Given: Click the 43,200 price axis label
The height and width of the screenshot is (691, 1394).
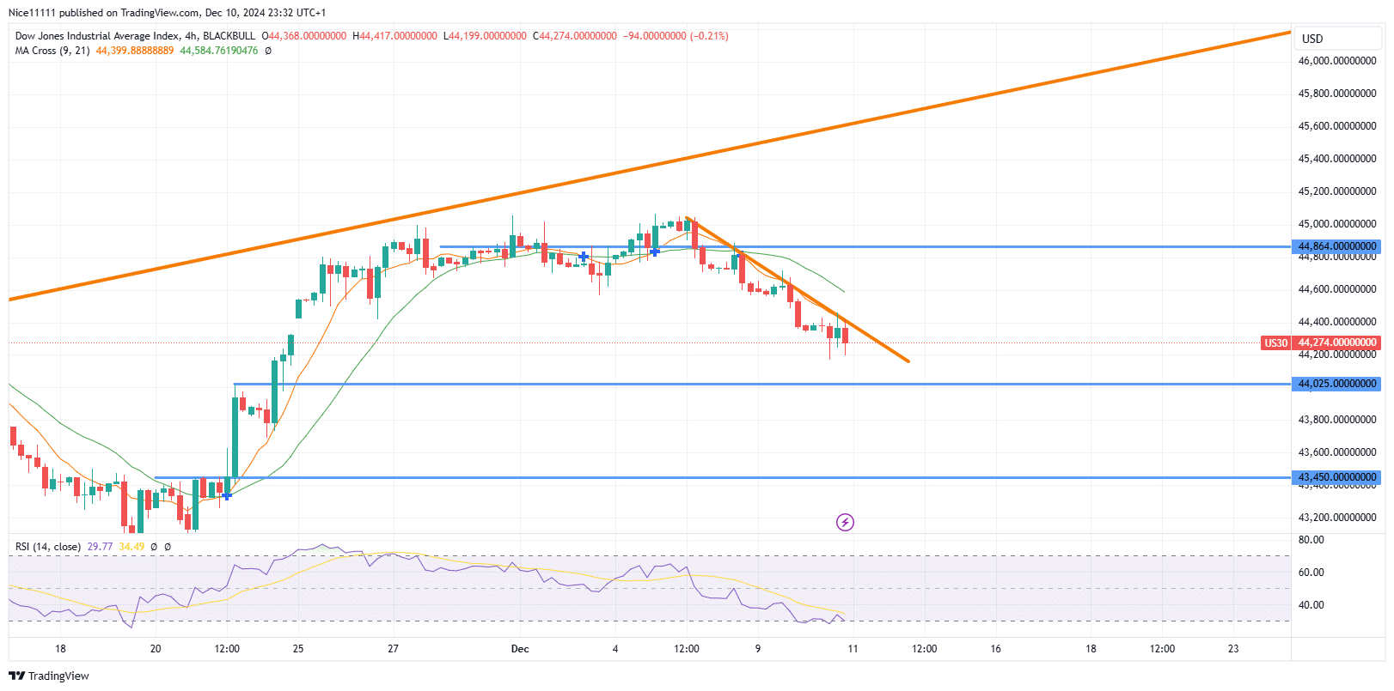Looking at the screenshot, I should (1337, 518).
